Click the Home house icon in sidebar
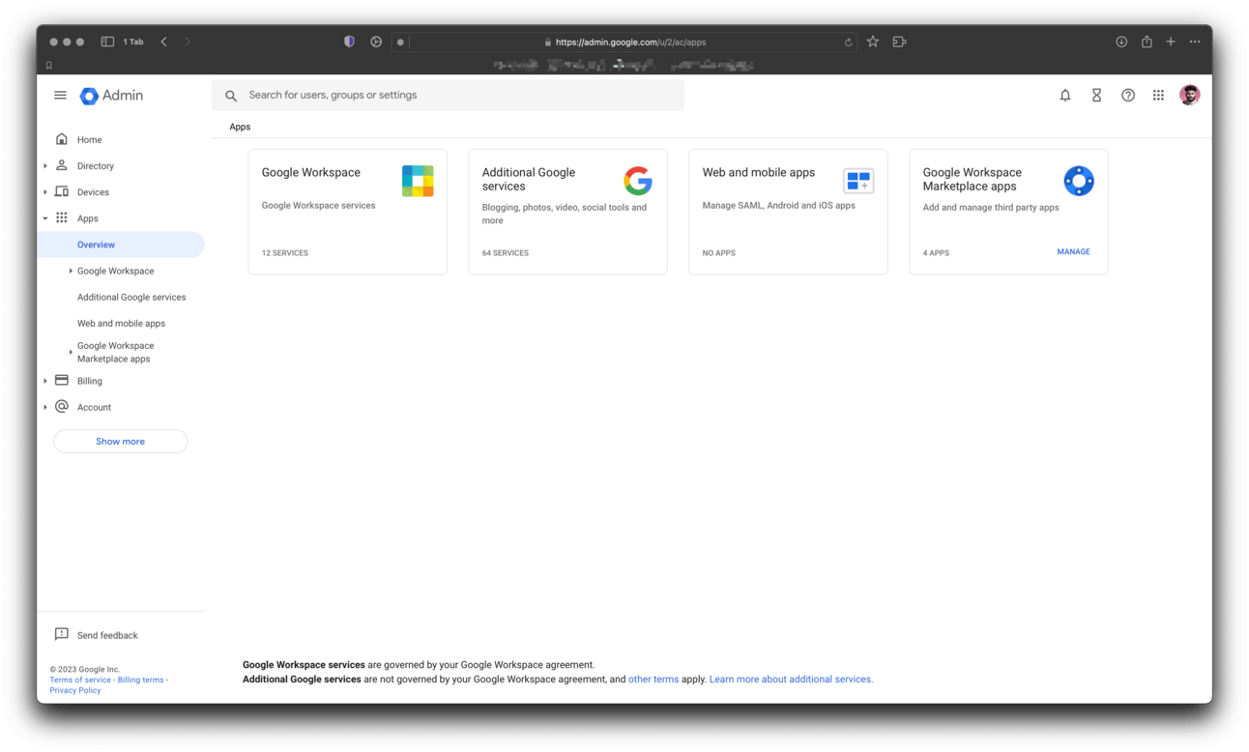The width and height of the screenshot is (1249, 752). tap(62, 139)
